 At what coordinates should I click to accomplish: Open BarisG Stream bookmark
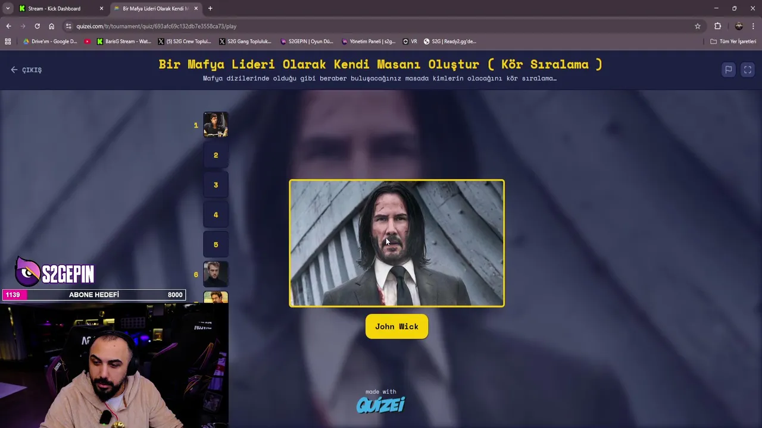[124, 42]
